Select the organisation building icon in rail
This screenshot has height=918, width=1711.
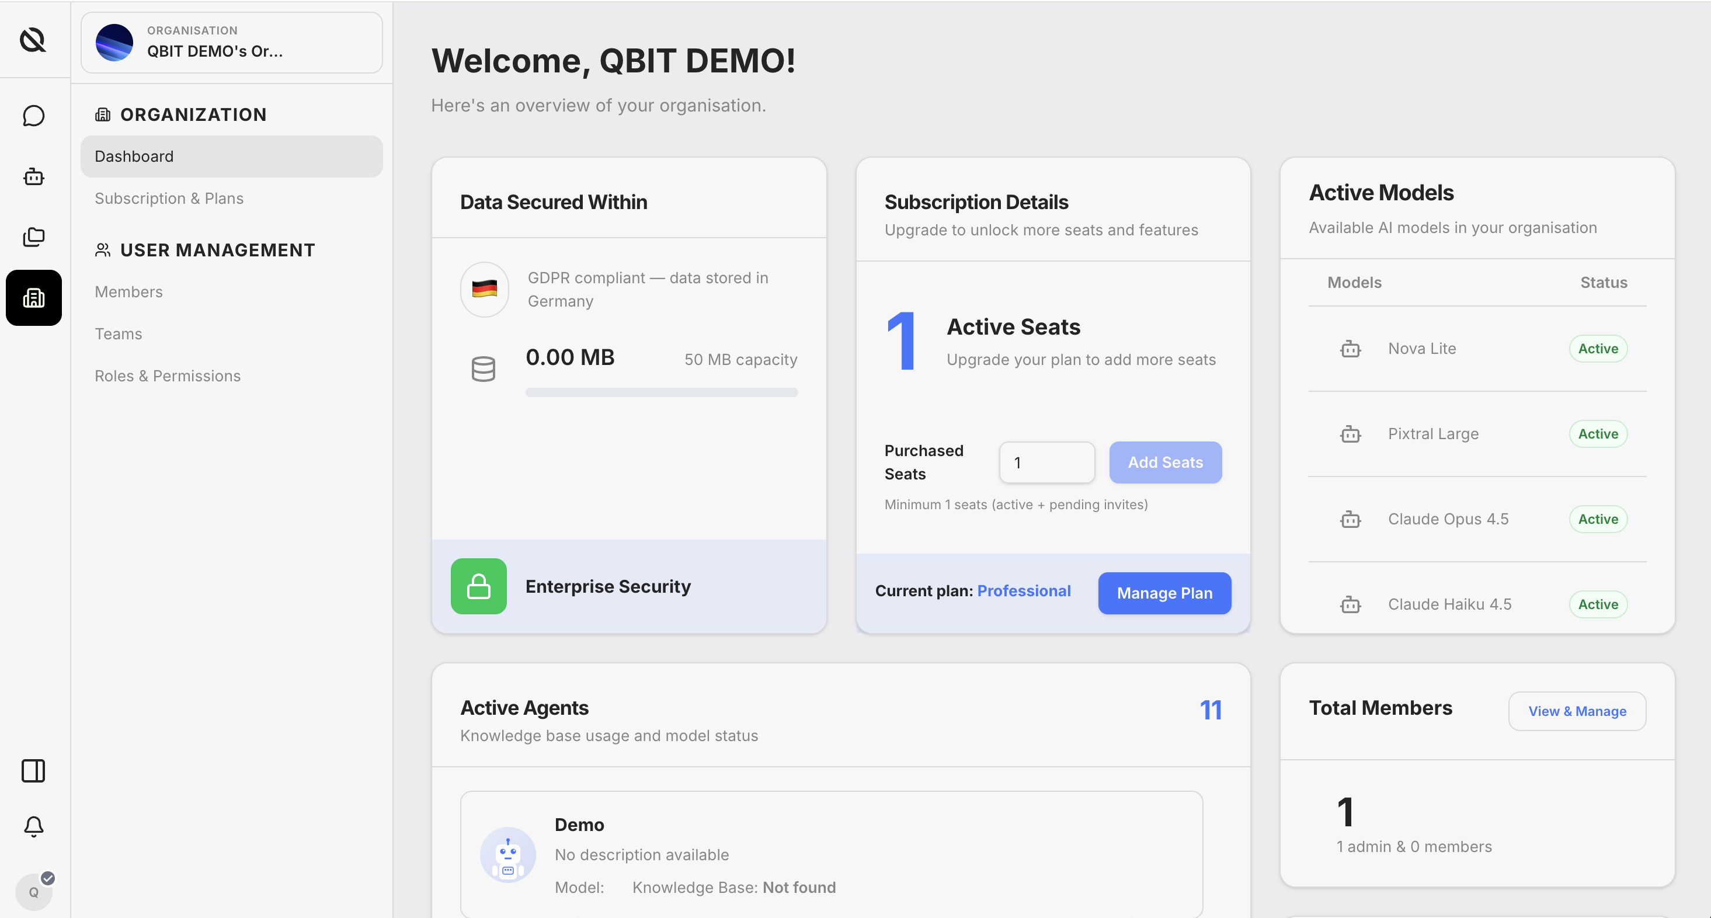pyautogui.click(x=33, y=298)
